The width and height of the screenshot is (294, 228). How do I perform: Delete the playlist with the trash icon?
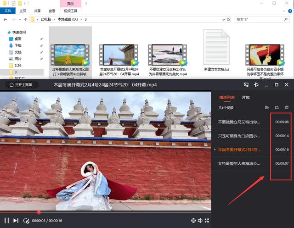pos(287,107)
